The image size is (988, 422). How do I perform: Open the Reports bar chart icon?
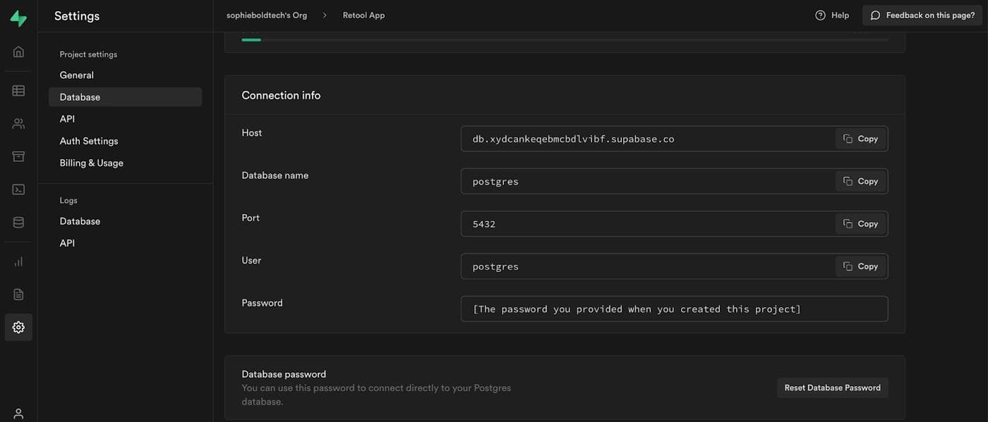click(18, 261)
